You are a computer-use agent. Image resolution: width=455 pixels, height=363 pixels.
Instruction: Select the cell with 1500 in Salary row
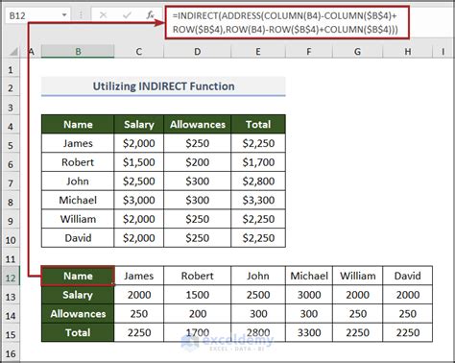click(198, 295)
